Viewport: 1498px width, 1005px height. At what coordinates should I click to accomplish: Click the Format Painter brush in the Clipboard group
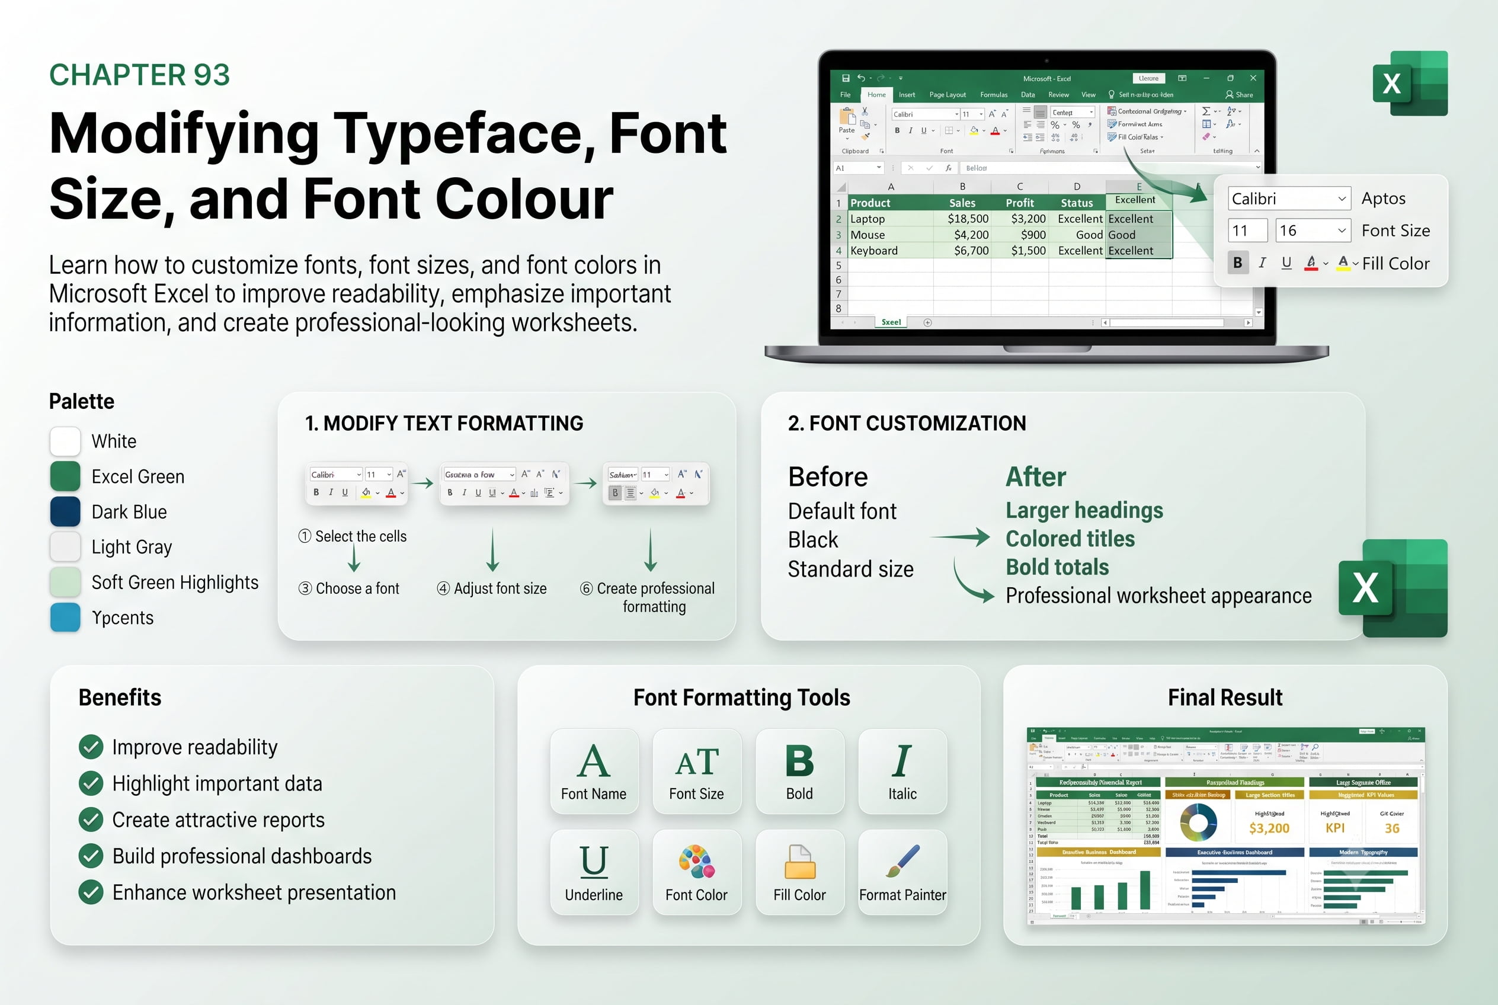pyautogui.click(x=865, y=136)
